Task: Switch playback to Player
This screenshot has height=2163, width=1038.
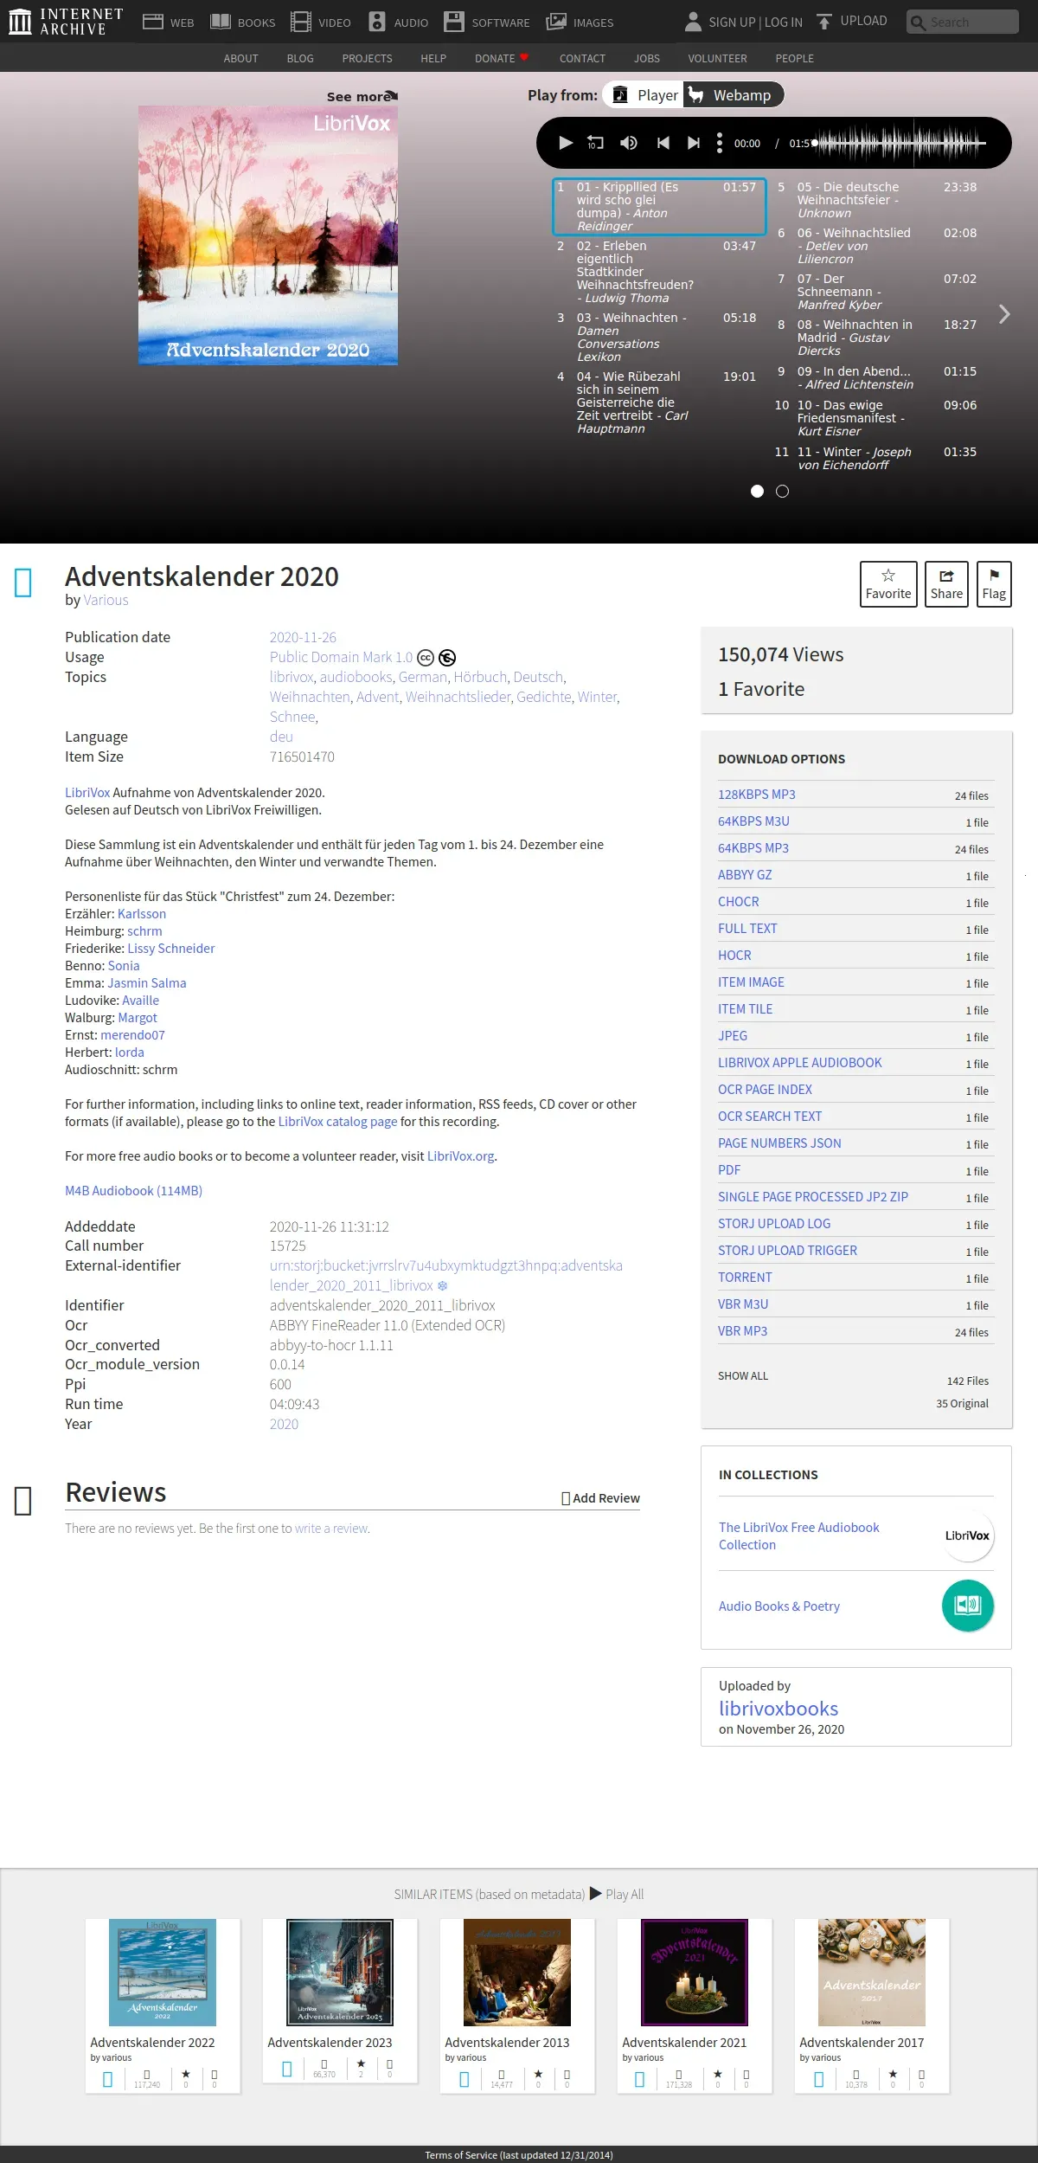Action: pyautogui.click(x=644, y=95)
